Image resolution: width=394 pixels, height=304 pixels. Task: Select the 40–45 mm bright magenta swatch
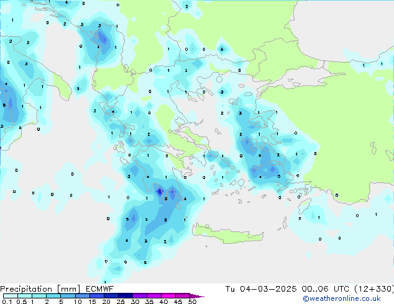[168, 296]
